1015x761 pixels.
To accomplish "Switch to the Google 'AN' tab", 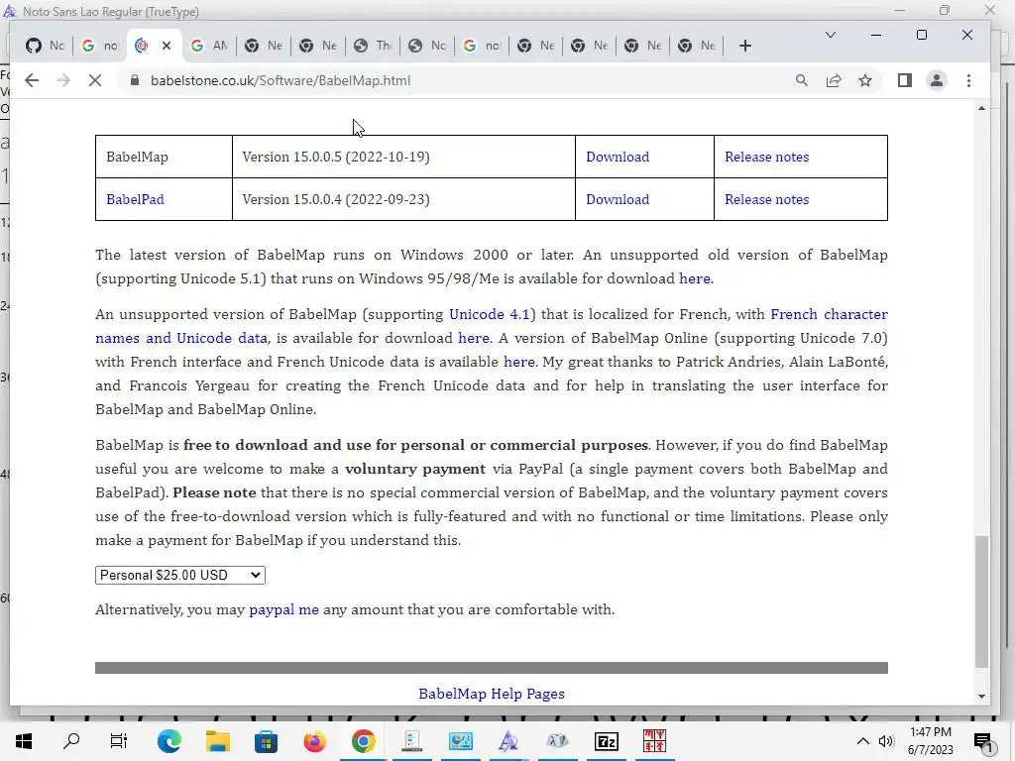I will 209,46.
